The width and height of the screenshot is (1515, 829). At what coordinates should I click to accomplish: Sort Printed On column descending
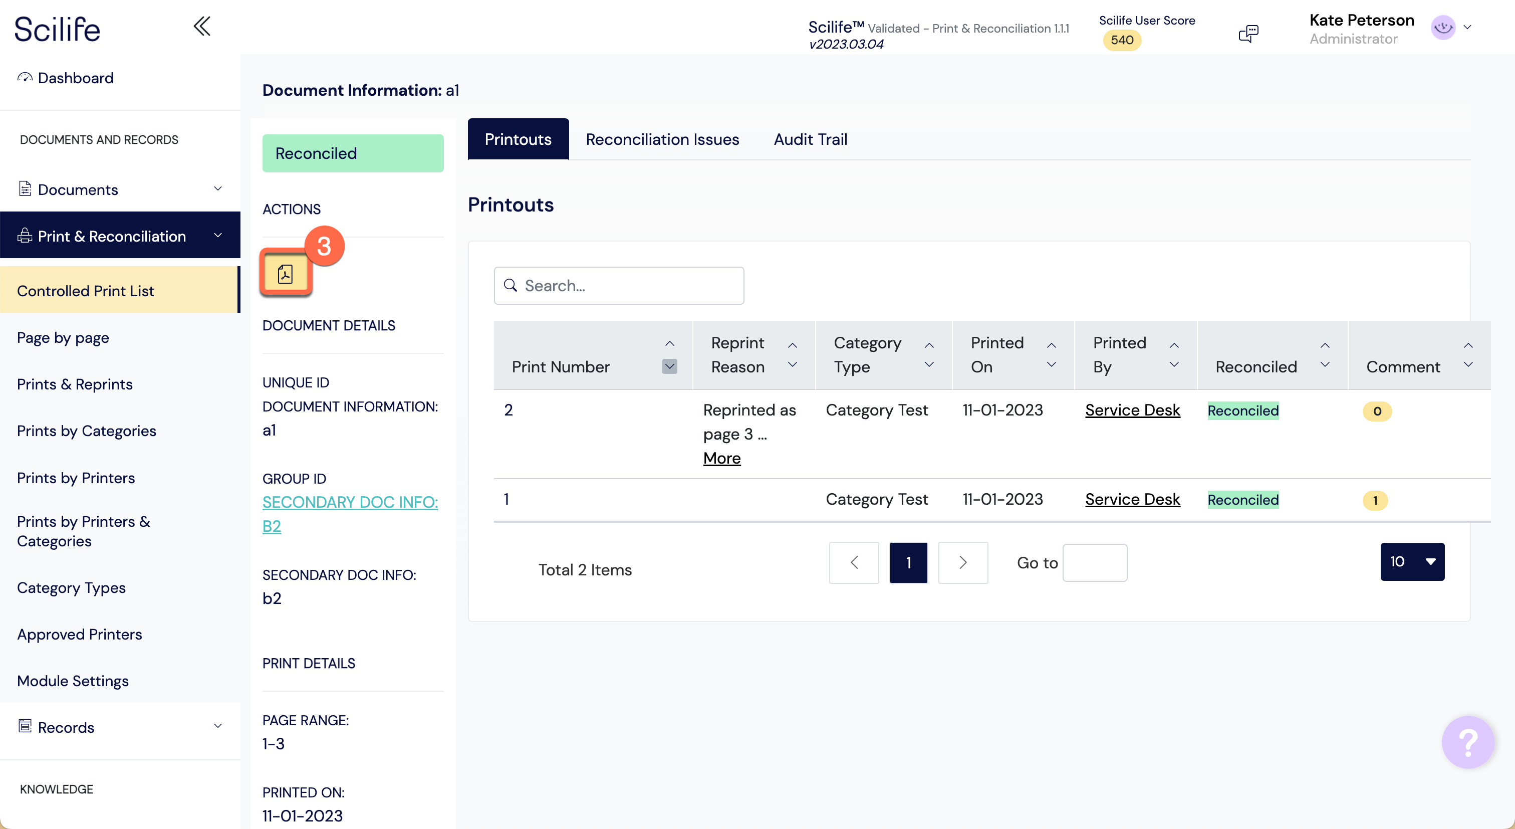[x=1052, y=365]
